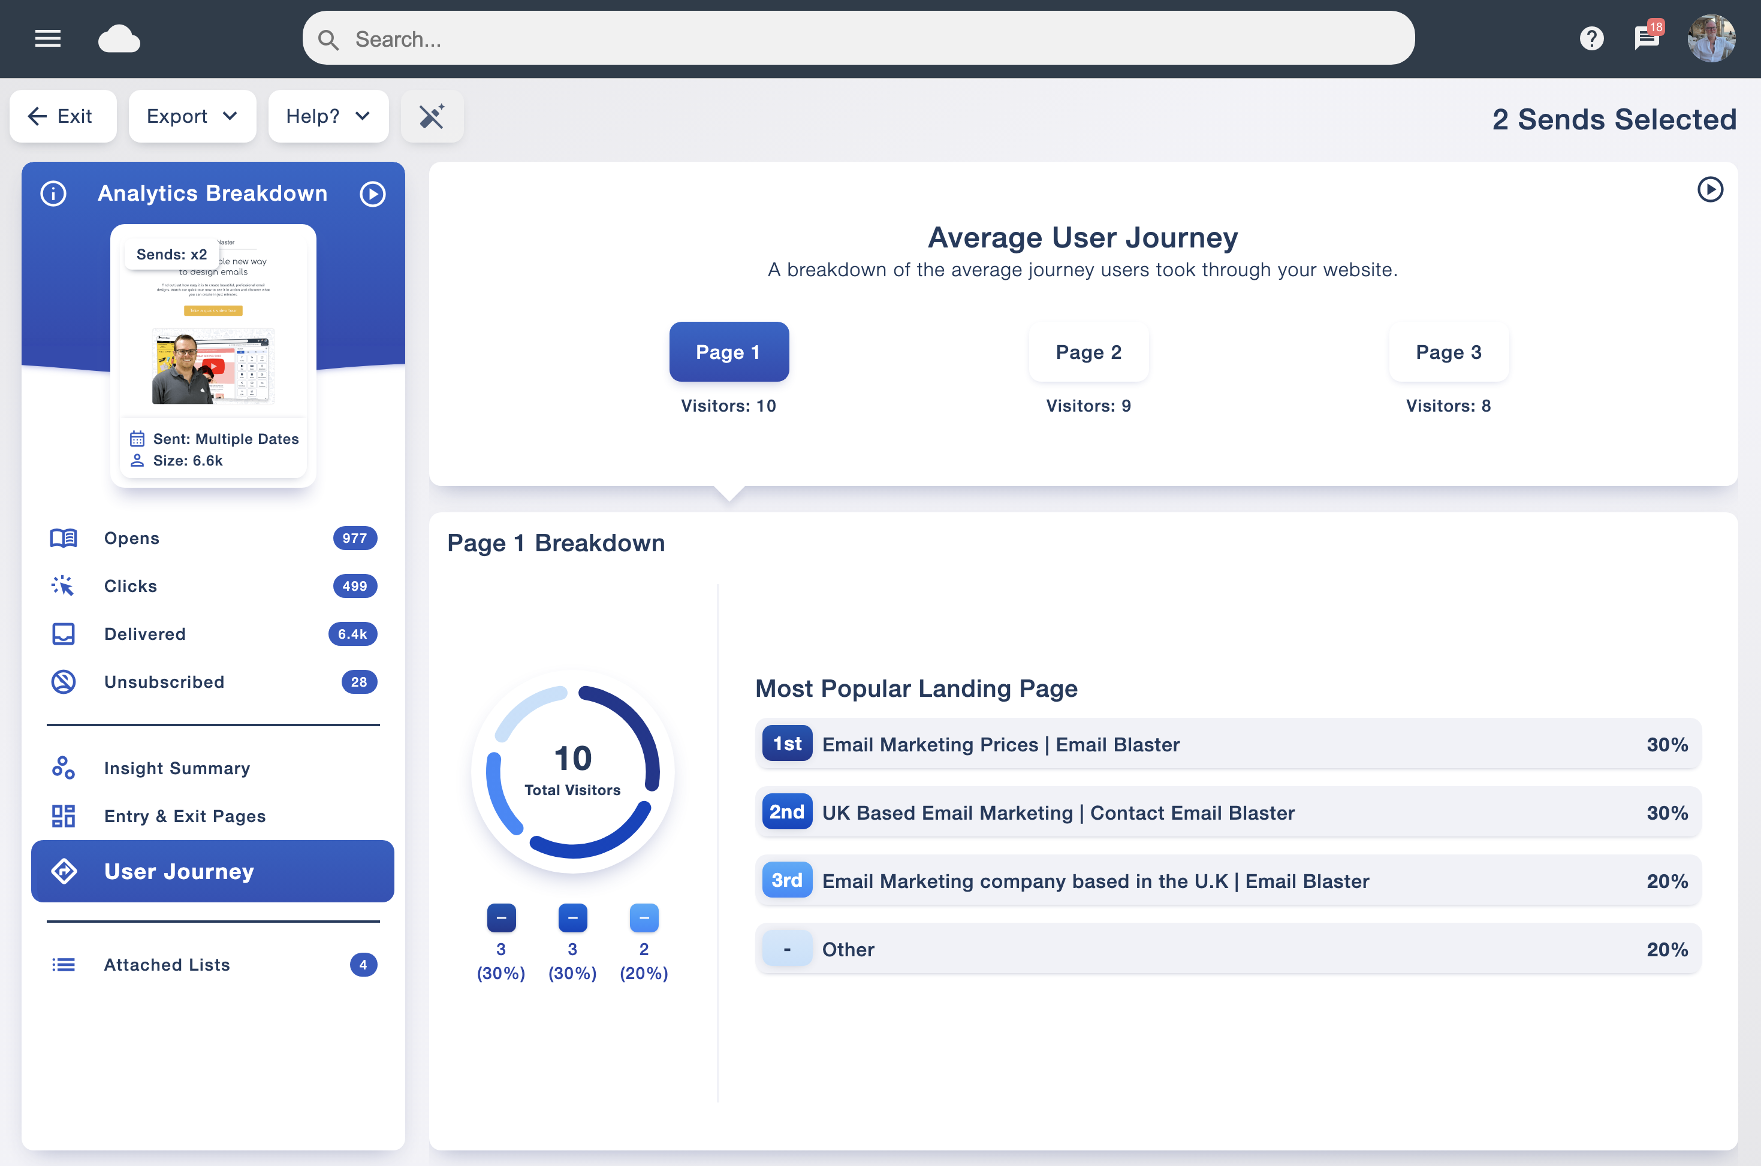Open the hamburger menu

[x=47, y=38]
